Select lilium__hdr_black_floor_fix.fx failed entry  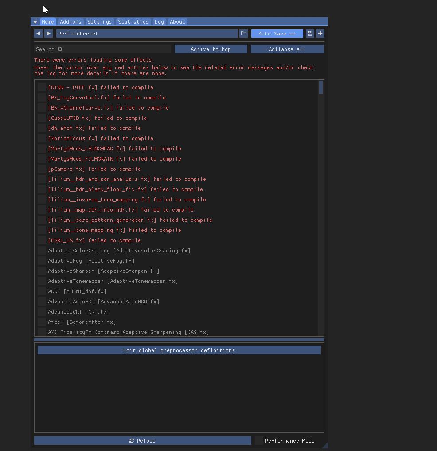(125, 189)
